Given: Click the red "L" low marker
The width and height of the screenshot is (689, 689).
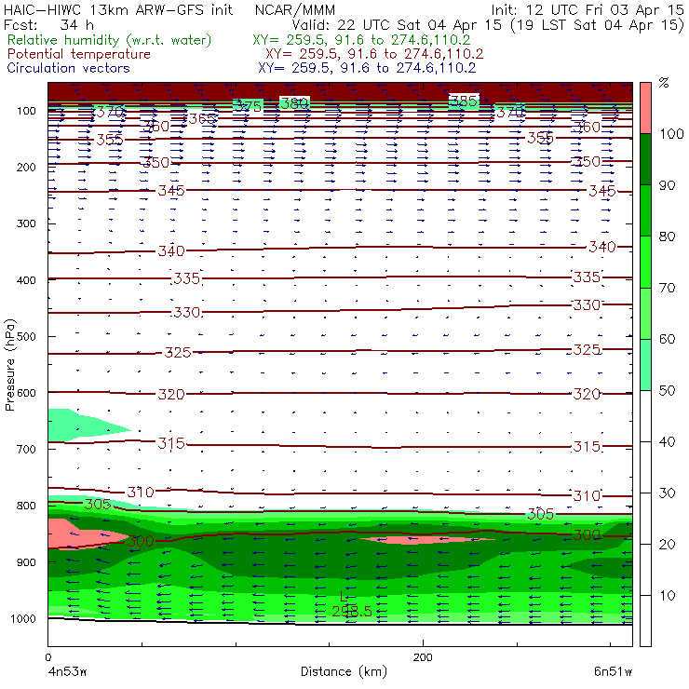Looking at the screenshot, I should click(x=344, y=597).
